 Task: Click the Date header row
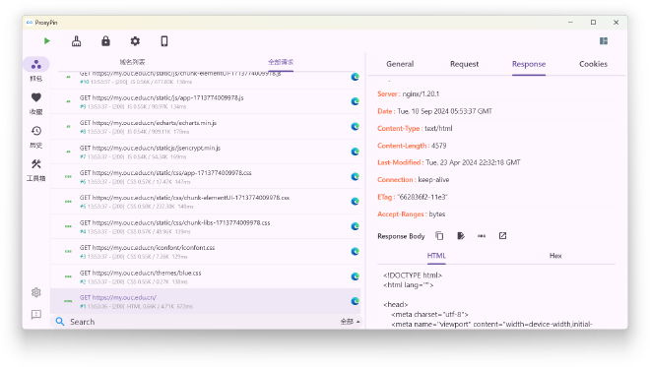pyautogui.click(x=495, y=111)
